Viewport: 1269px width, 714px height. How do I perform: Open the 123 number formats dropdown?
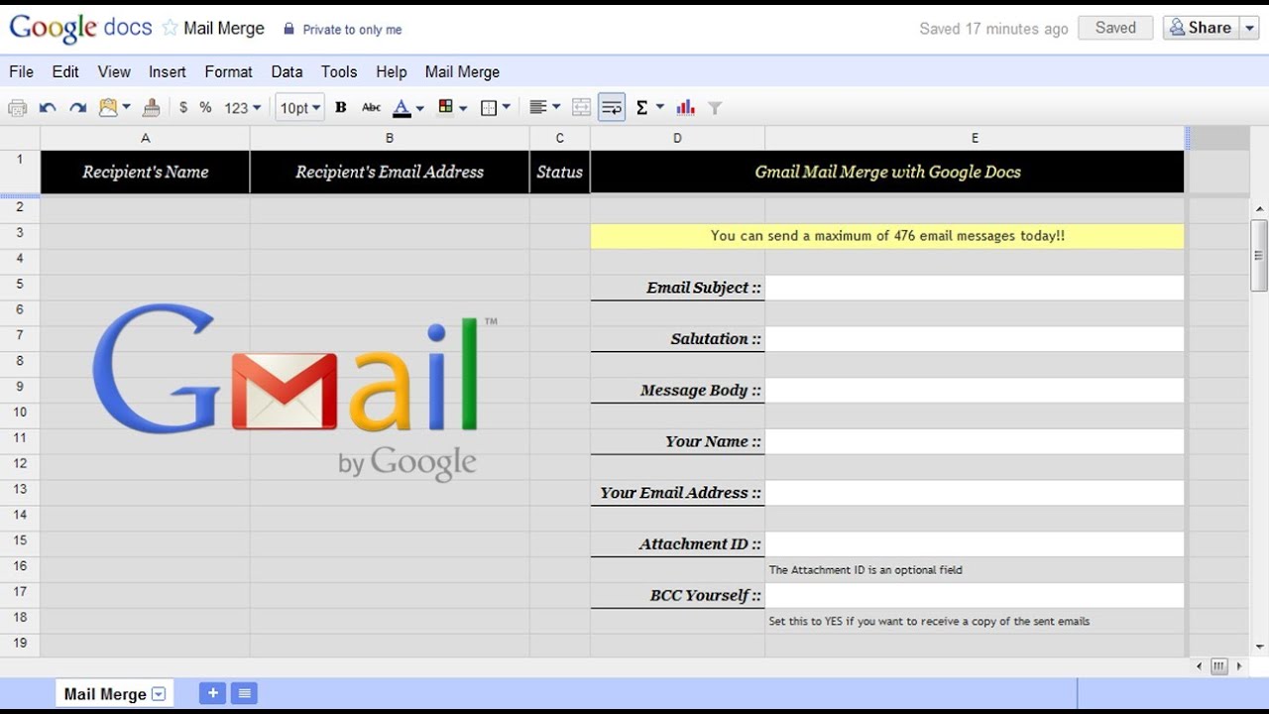(x=242, y=107)
